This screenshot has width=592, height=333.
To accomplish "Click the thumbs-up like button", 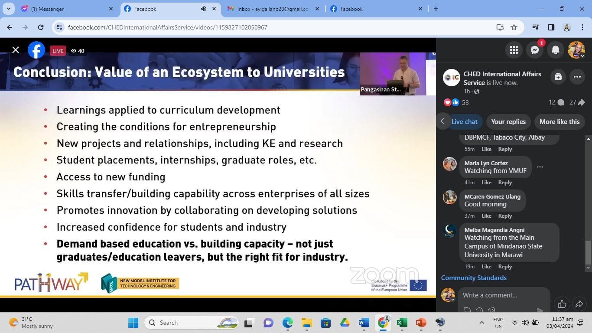I will [x=562, y=304].
